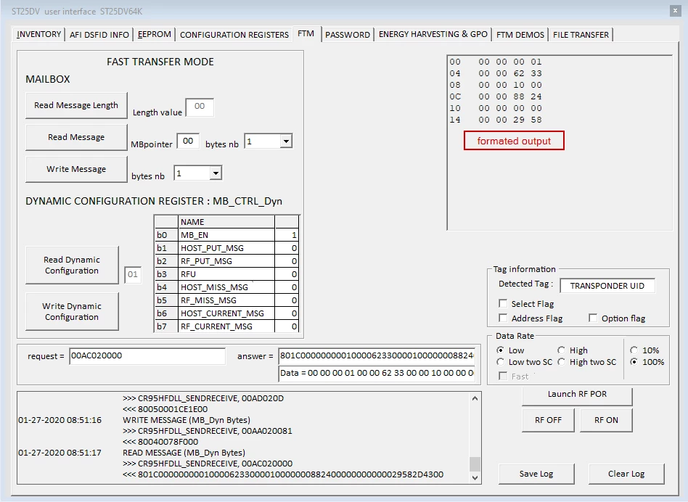688x502 pixels.
Task: Expand the Write Message bytes nb dropdown
Action: pos(216,173)
